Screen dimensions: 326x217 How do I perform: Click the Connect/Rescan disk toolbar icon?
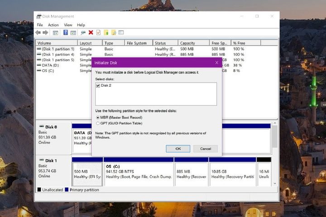click(x=83, y=33)
